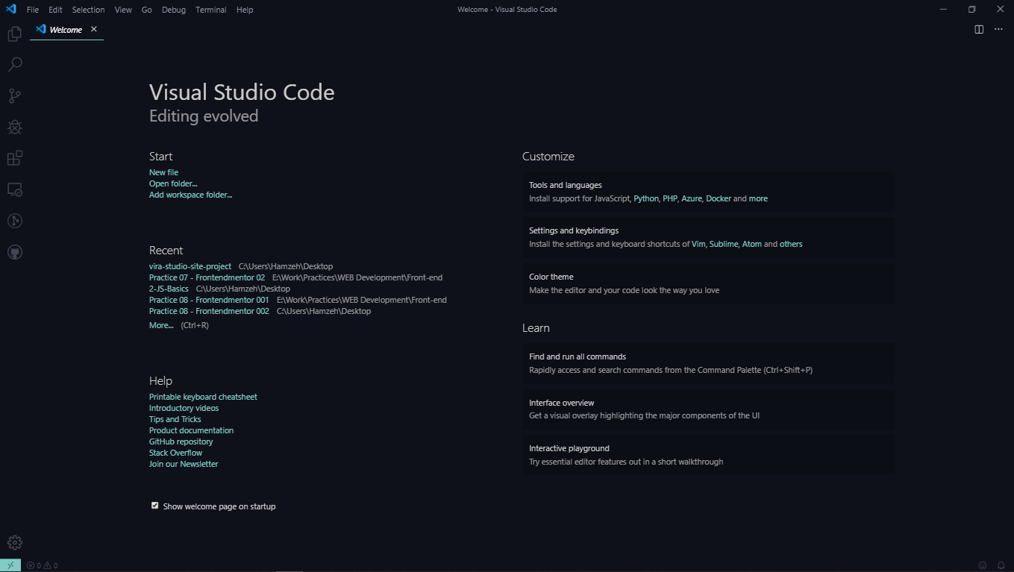This screenshot has height=572, width=1014.
Task: Open the Debug menu
Action: (173, 9)
